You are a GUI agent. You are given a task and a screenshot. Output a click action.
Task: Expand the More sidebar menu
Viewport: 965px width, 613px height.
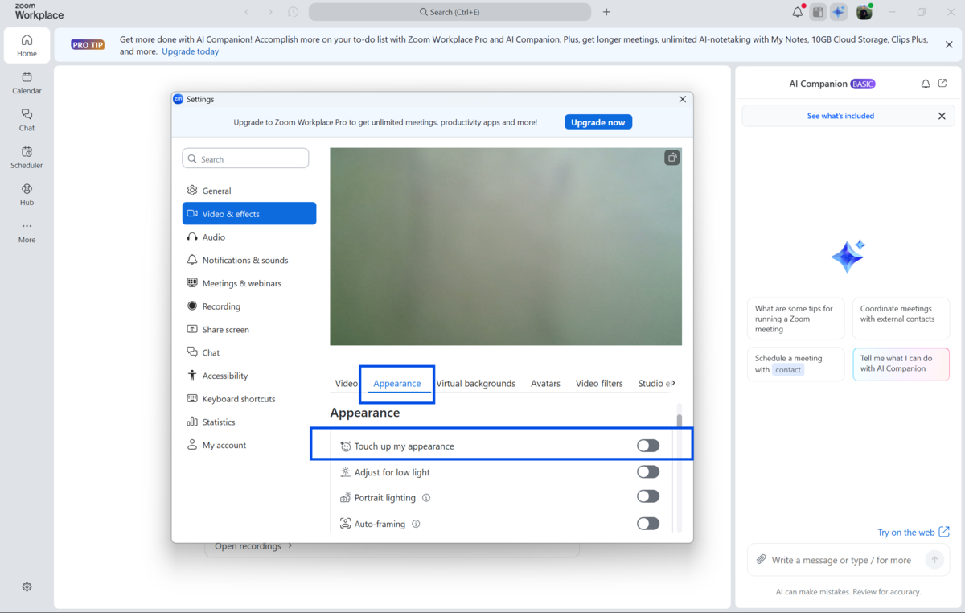point(27,231)
